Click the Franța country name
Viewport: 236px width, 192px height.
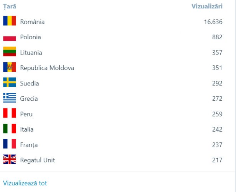[x=29, y=145]
